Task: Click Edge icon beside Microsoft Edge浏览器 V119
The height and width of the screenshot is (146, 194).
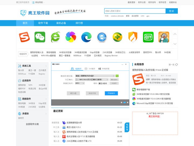Action: (134, 103)
